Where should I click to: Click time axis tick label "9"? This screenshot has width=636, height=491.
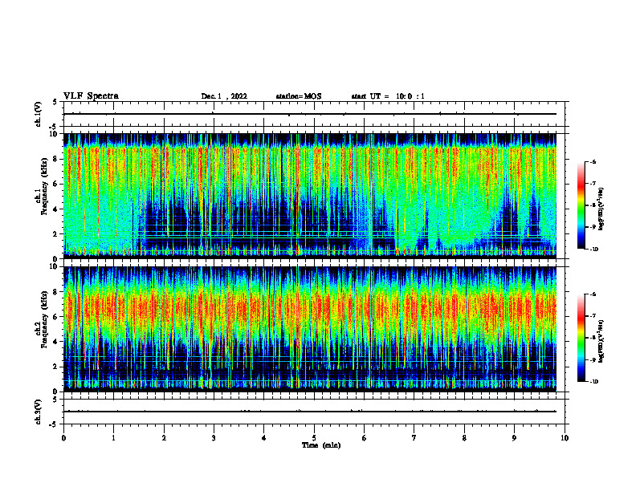click(514, 438)
